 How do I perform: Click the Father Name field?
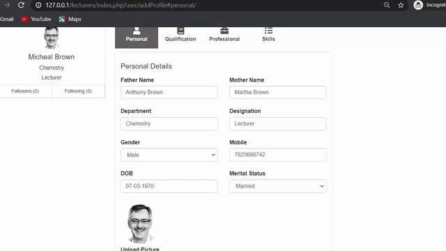coord(169,92)
